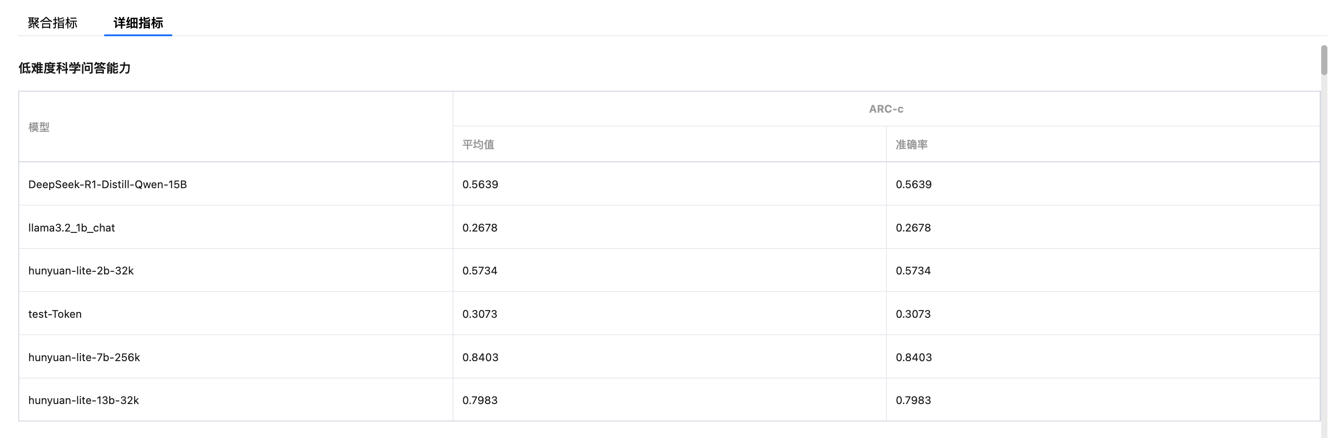This screenshot has width=1331, height=438.
Task: Select the 详细指标 tab
Action: 138,23
